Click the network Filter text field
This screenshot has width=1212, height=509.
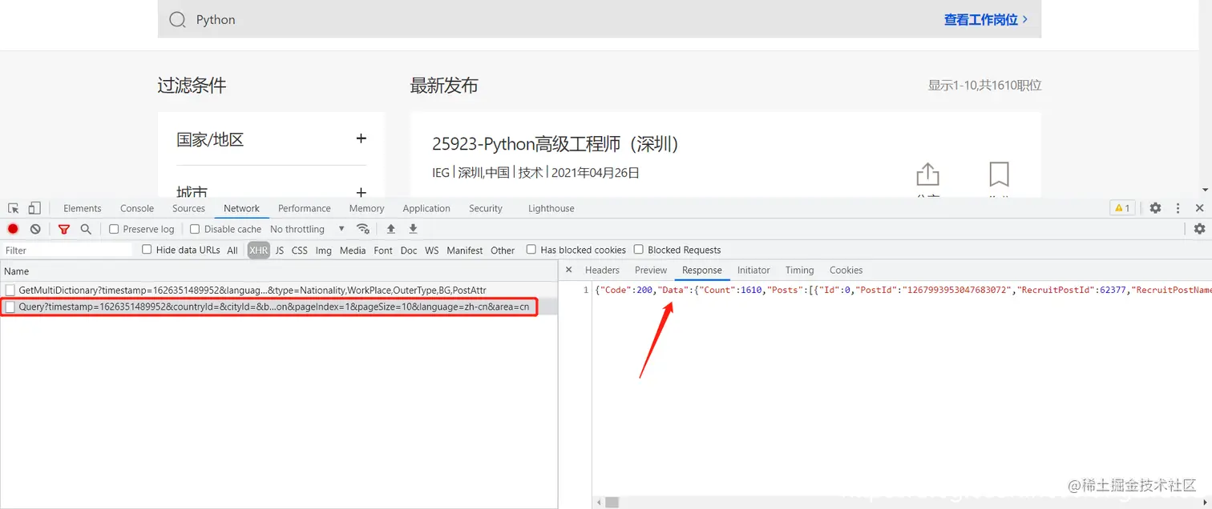[x=67, y=250]
